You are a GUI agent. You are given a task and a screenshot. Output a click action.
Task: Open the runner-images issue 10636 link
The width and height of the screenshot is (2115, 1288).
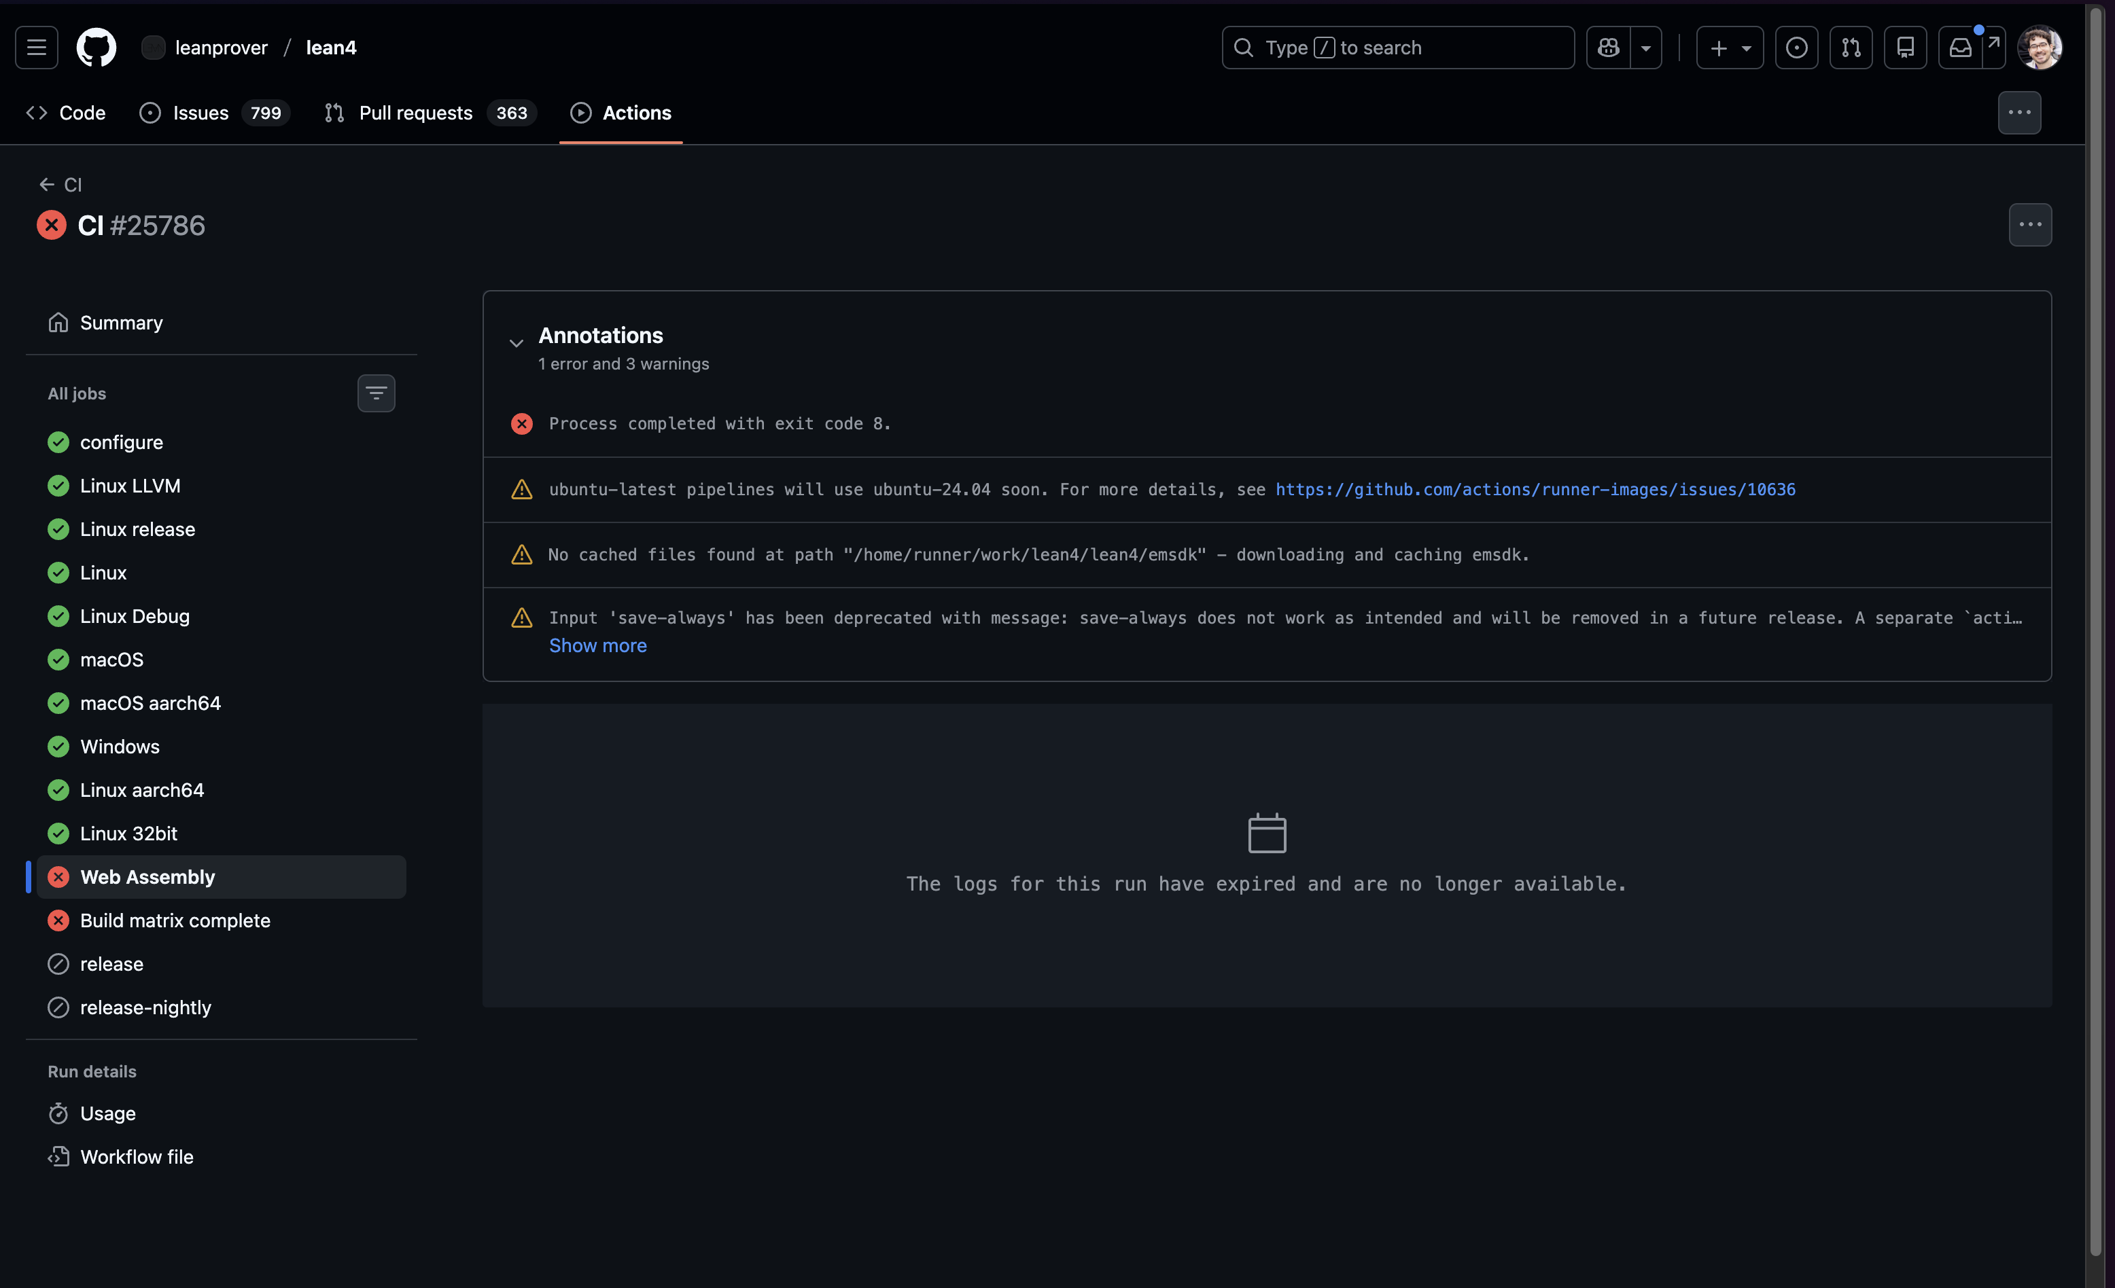(x=1535, y=489)
